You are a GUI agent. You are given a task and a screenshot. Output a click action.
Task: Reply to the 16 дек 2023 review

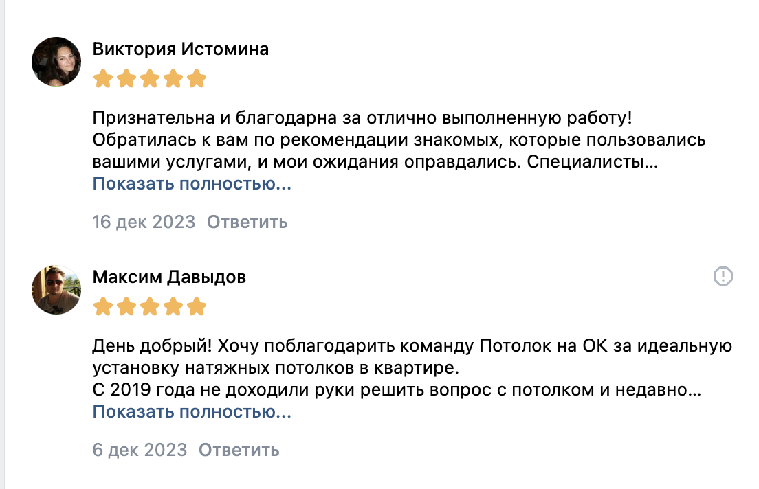click(x=247, y=223)
